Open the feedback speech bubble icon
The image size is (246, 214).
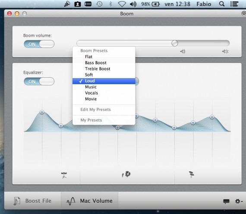pyautogui.click(x=226, y=201)
